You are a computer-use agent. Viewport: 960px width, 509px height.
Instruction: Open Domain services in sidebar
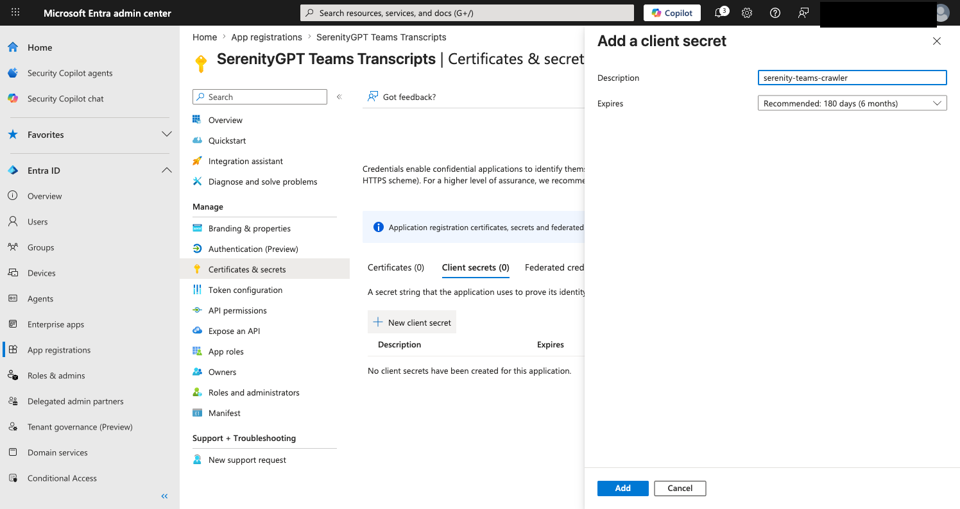(x=58, y=453)
